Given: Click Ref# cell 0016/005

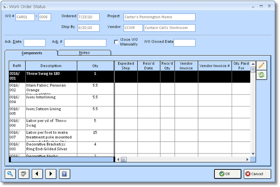Looking at the screenshot, I should click(17, 112).
